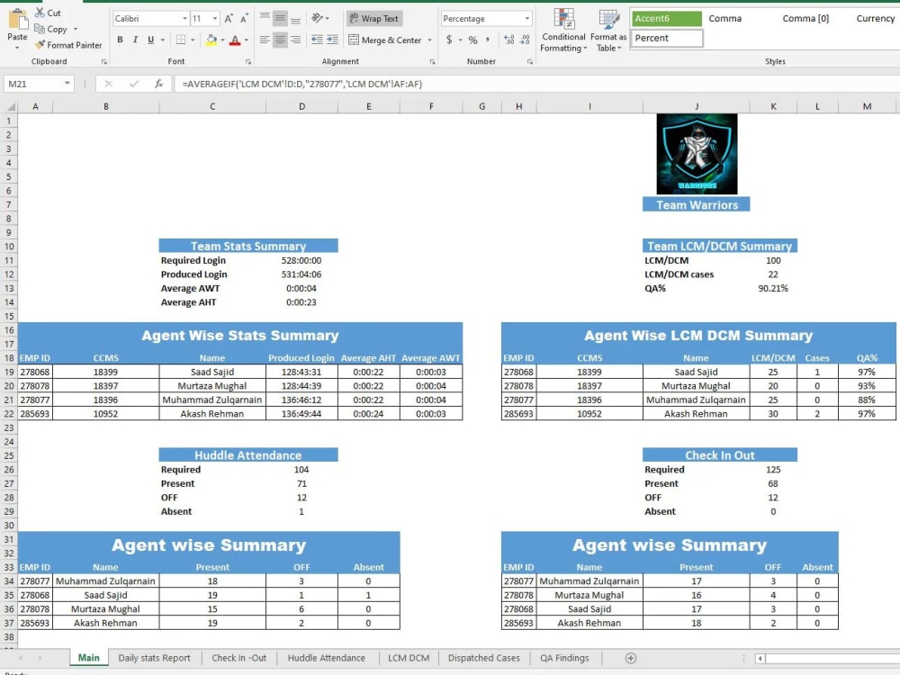Set bottom vertical alignment
The width and height of the screenshot is (900, 675).
click(x=295, y=18)
